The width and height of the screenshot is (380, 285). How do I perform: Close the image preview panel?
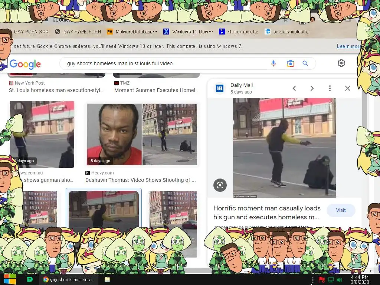(x=347, y=88)
